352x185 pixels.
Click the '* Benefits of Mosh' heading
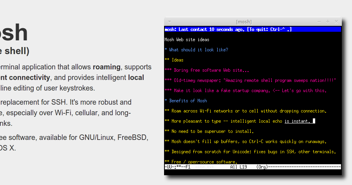(x=186, y=101)
